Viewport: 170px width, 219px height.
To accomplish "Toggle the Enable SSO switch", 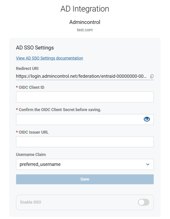I will click(x=144, y=202).
